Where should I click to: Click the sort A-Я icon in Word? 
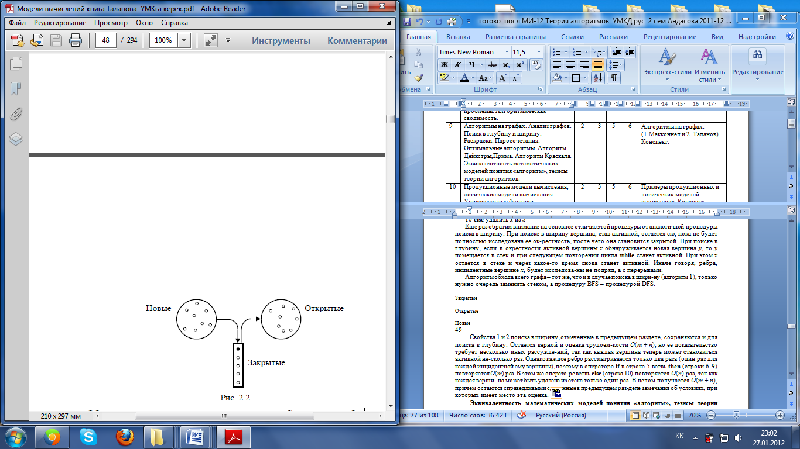[x=597, y=78]
